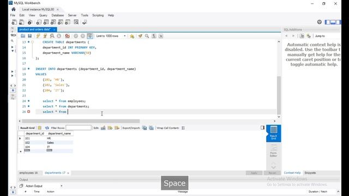Open File menu
Screen dimensions: 349x196
tap(13, 15)
